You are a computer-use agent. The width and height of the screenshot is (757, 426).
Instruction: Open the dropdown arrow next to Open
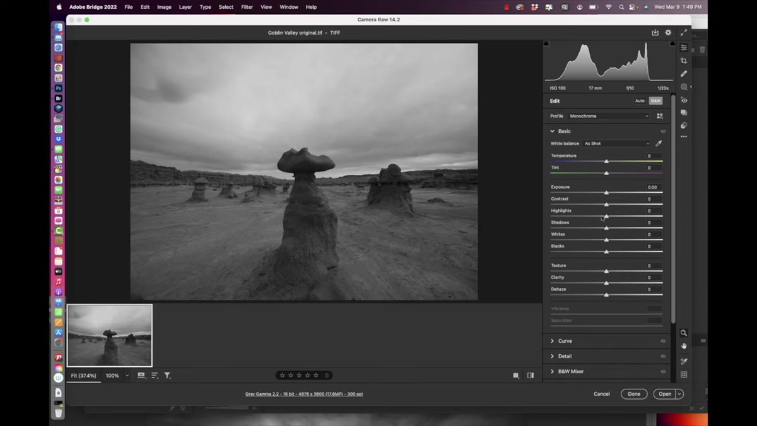point(679,394)
